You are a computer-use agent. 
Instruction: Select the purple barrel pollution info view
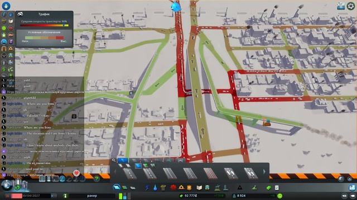click(11, 42)
